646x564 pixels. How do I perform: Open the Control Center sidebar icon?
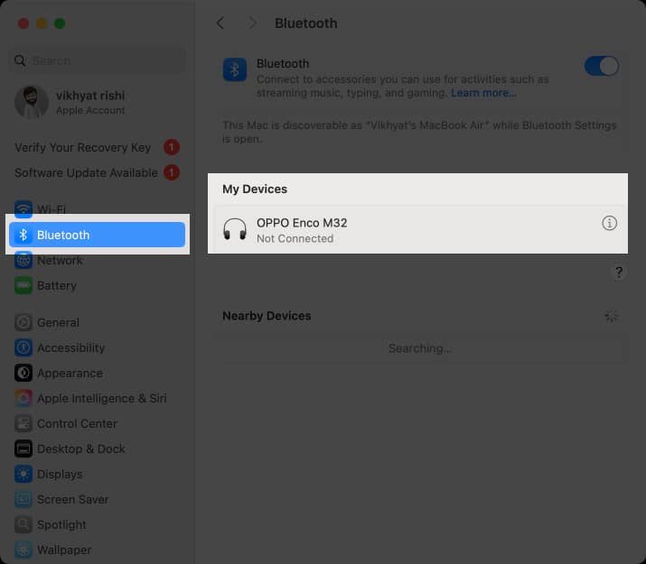[x=23, y=423]
